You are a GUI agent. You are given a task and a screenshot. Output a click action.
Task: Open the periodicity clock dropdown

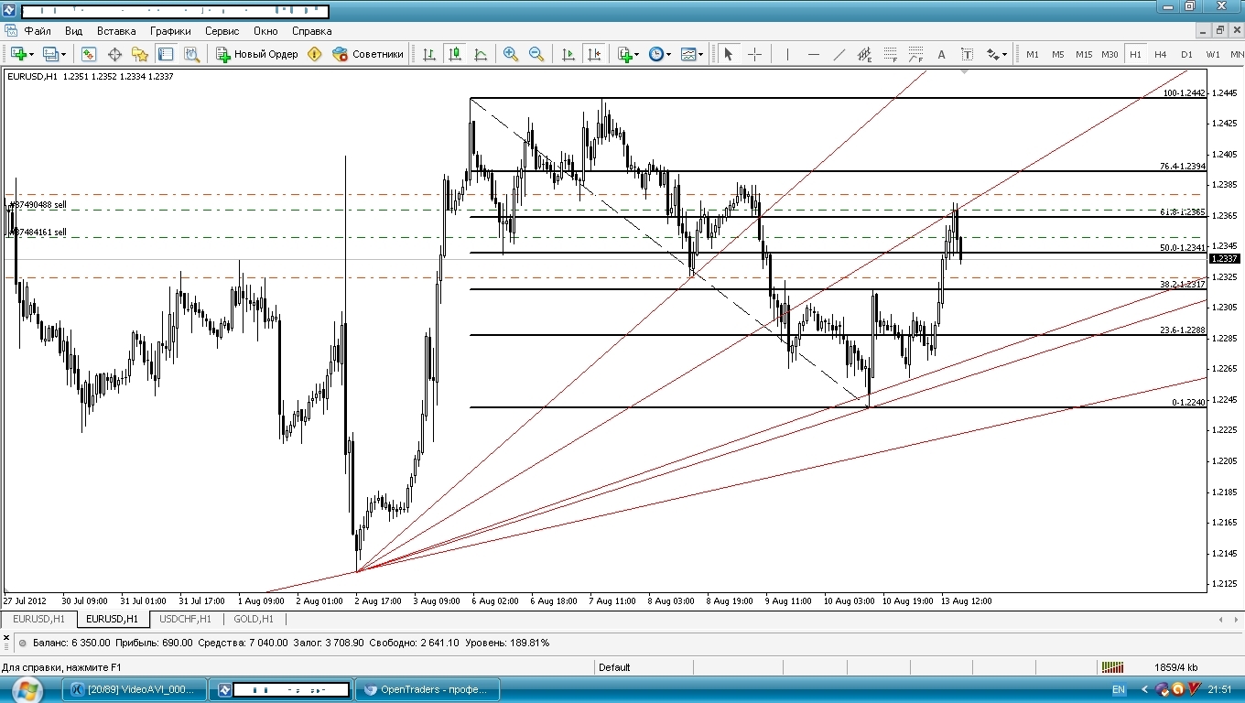(669, 54)
